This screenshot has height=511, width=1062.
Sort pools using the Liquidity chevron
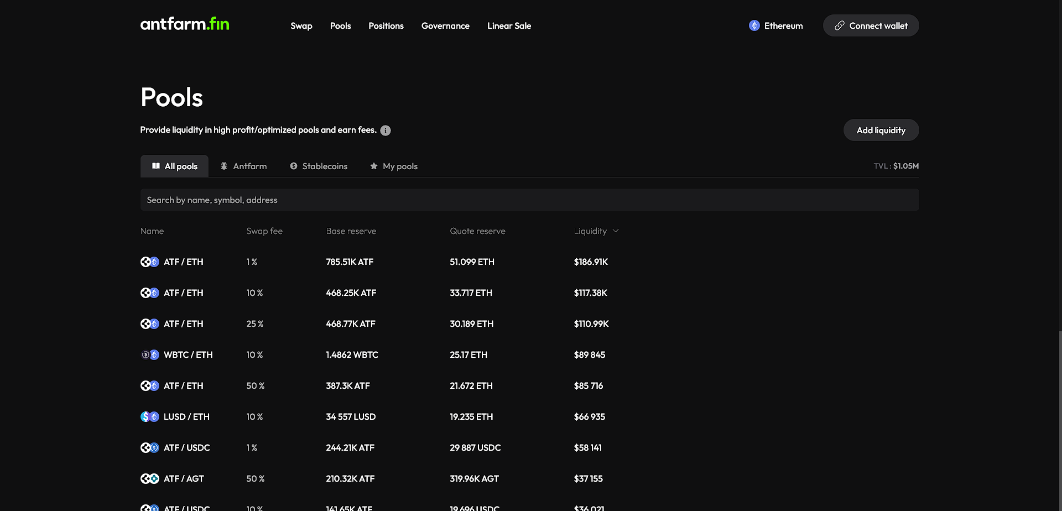616,231
